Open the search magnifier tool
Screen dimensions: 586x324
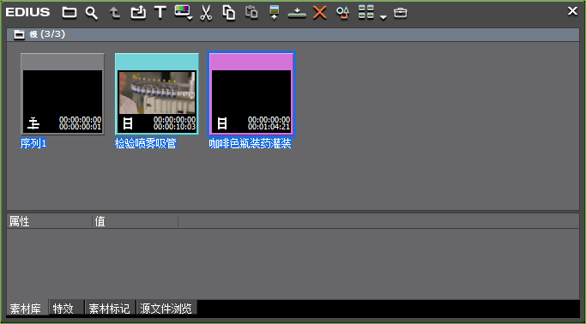click(x=91, y=13)
